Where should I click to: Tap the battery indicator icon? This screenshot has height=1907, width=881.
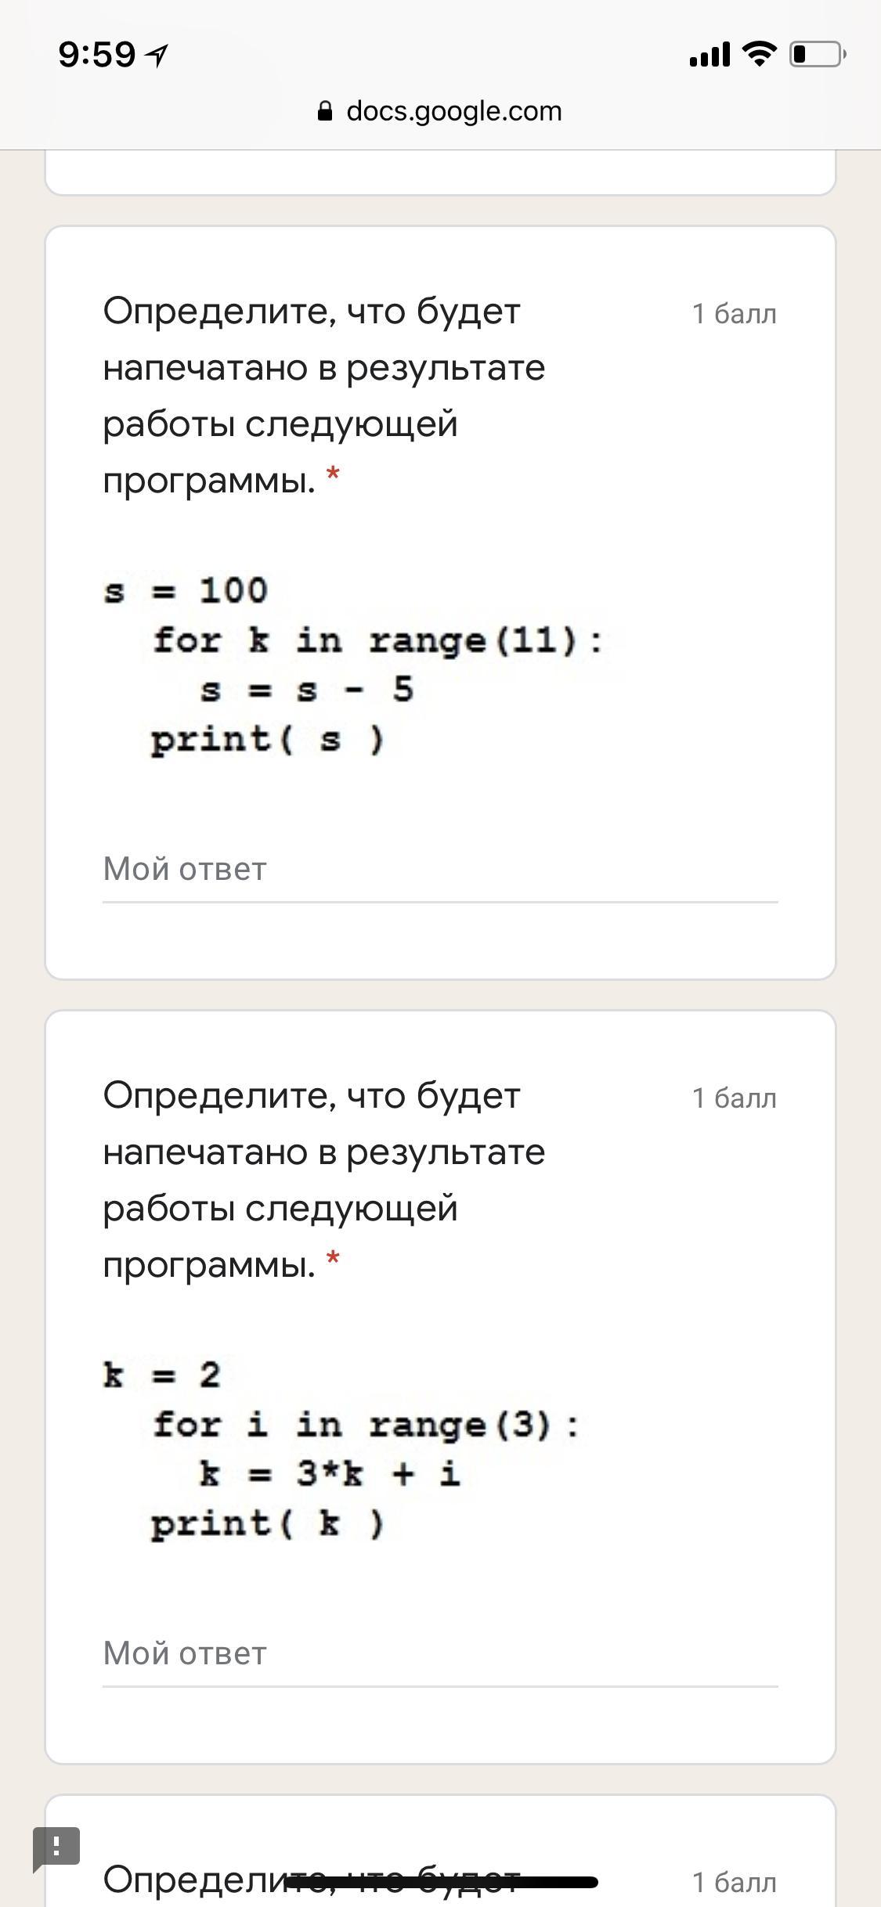tap(818, 54)
